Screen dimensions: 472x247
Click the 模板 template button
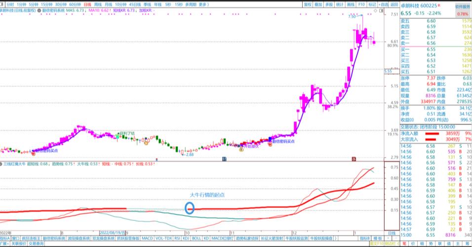click(377, 238)
